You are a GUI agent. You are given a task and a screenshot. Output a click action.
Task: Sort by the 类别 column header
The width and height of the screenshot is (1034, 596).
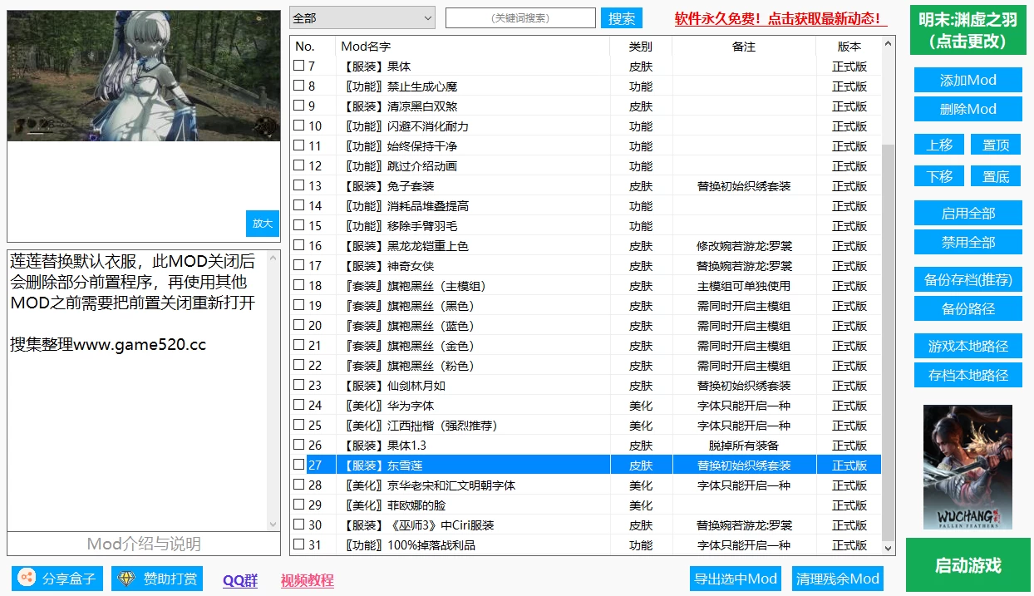641,47
